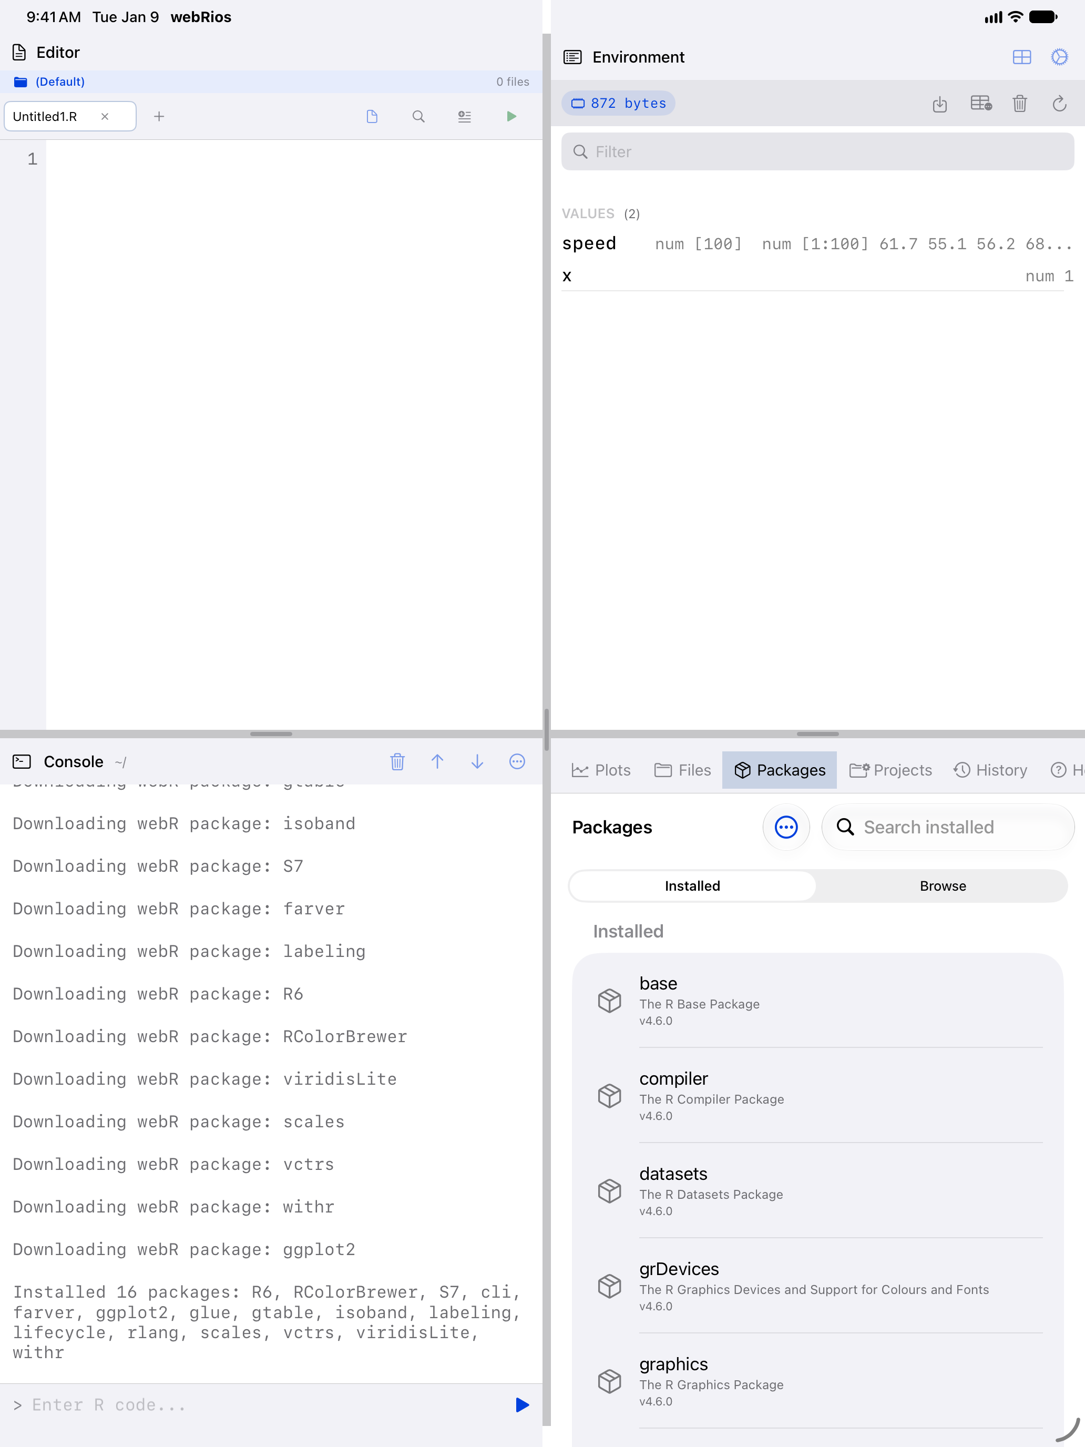Open the base package entry

tap(817, 1001)
